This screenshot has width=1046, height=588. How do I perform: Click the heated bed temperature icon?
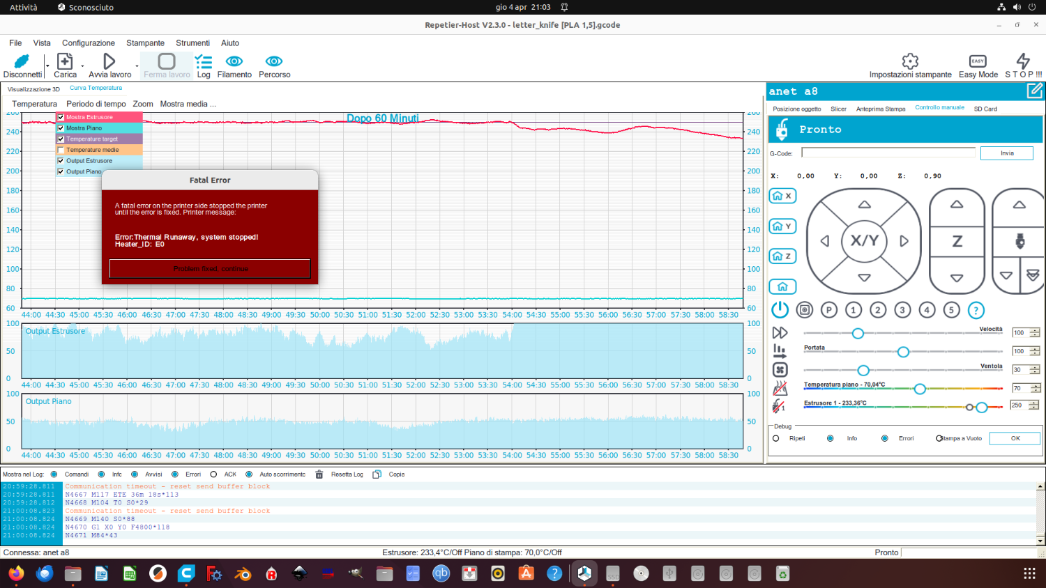tap(780, 388)
